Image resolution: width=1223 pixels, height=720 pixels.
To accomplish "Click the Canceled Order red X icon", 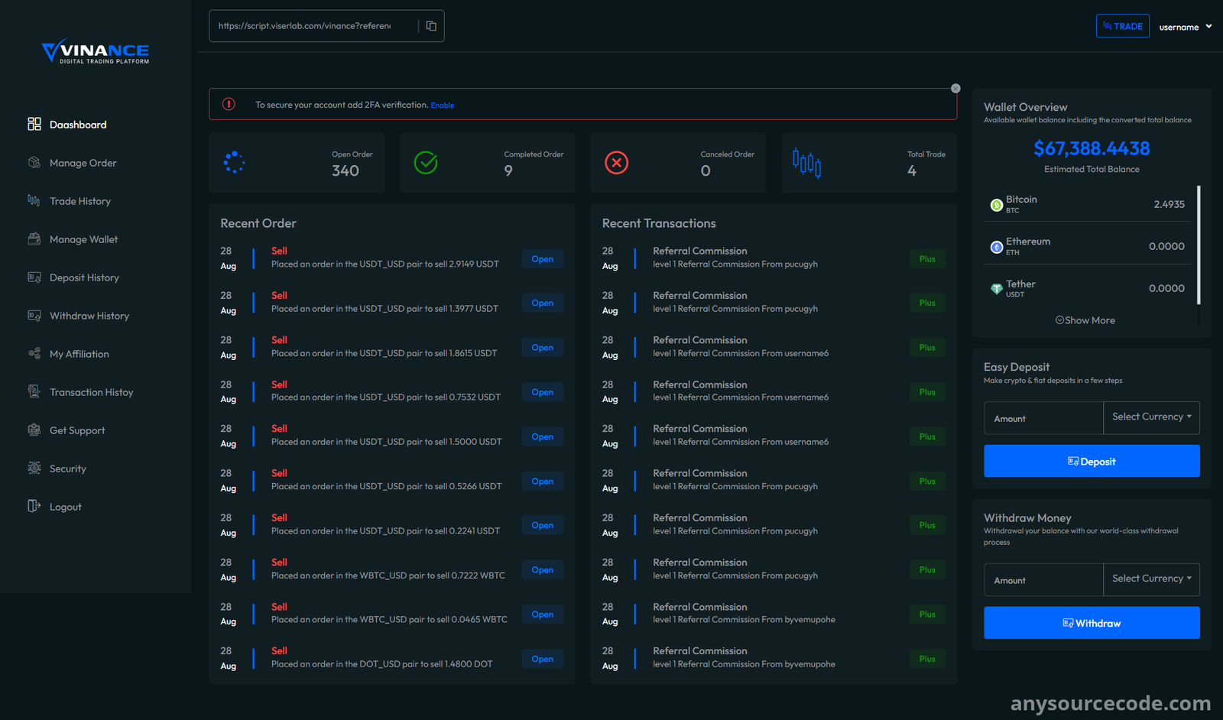I will pyautogui.click(x=617, y=162).
